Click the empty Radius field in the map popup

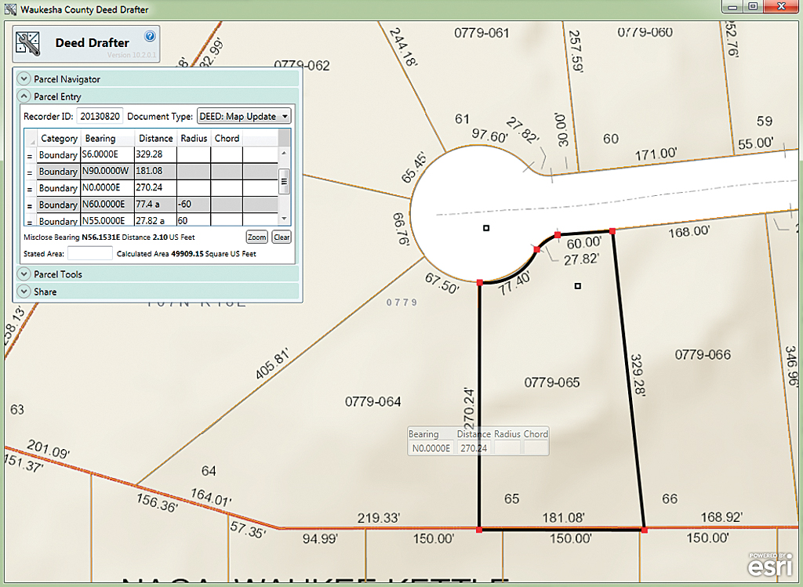click(x=507, y=448)
